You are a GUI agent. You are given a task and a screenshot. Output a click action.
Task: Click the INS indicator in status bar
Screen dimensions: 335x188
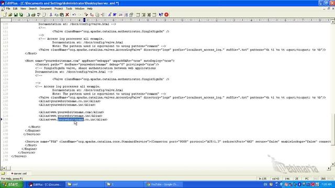point(323,179)
